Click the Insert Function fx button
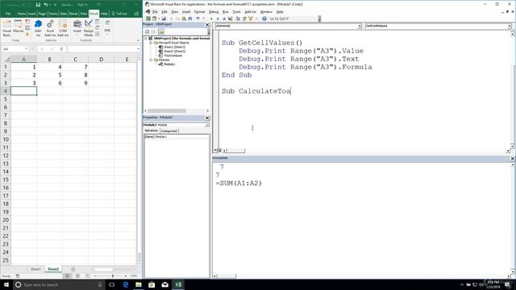The image size is (516, 290). coord(61,48)
